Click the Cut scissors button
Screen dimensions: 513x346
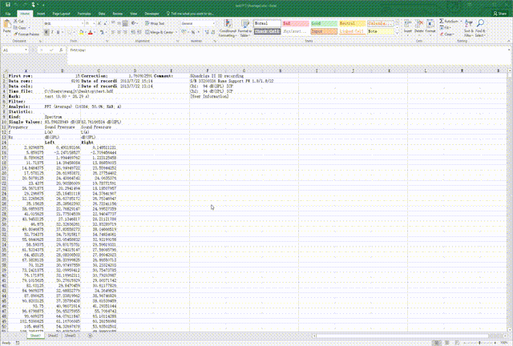(19, 21)
